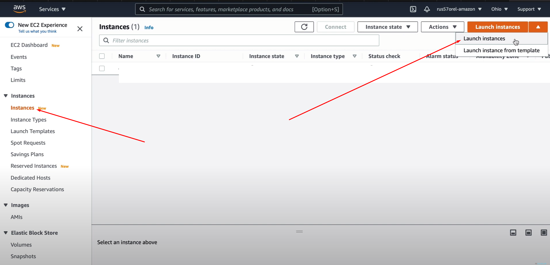Image resolution: width=550 pixels, height=265 pixels.
Task: Open the Support dropdown menu
Action: click(529, 9)
